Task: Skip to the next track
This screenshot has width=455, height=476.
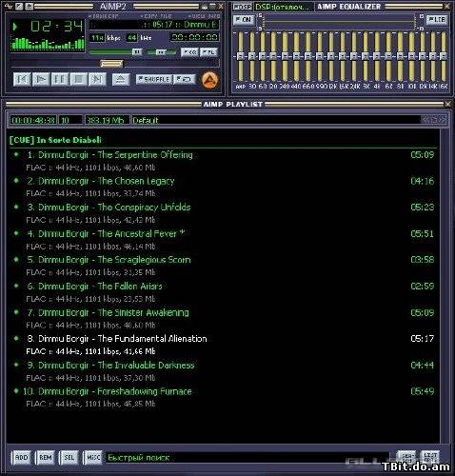Action: (x=97, y=79)
